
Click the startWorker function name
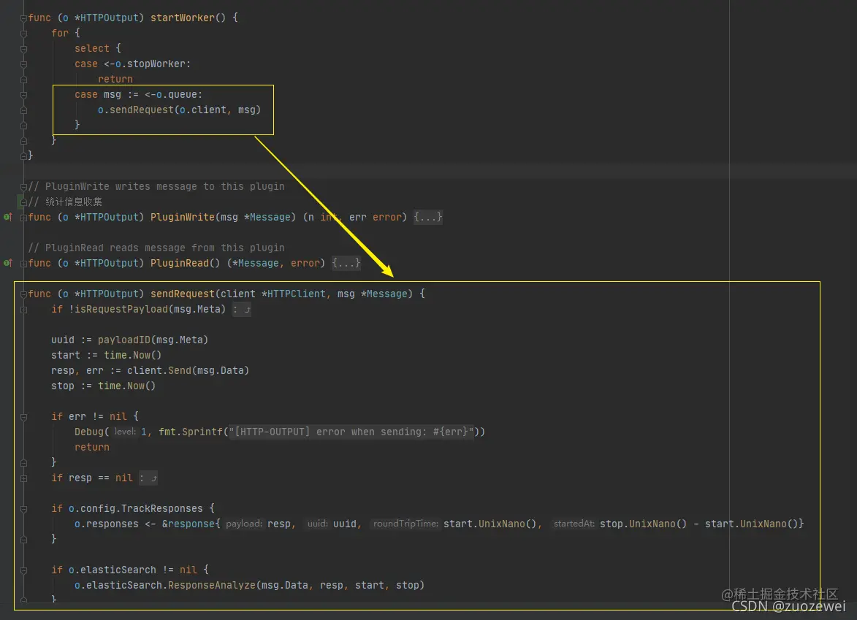[183, 18]
